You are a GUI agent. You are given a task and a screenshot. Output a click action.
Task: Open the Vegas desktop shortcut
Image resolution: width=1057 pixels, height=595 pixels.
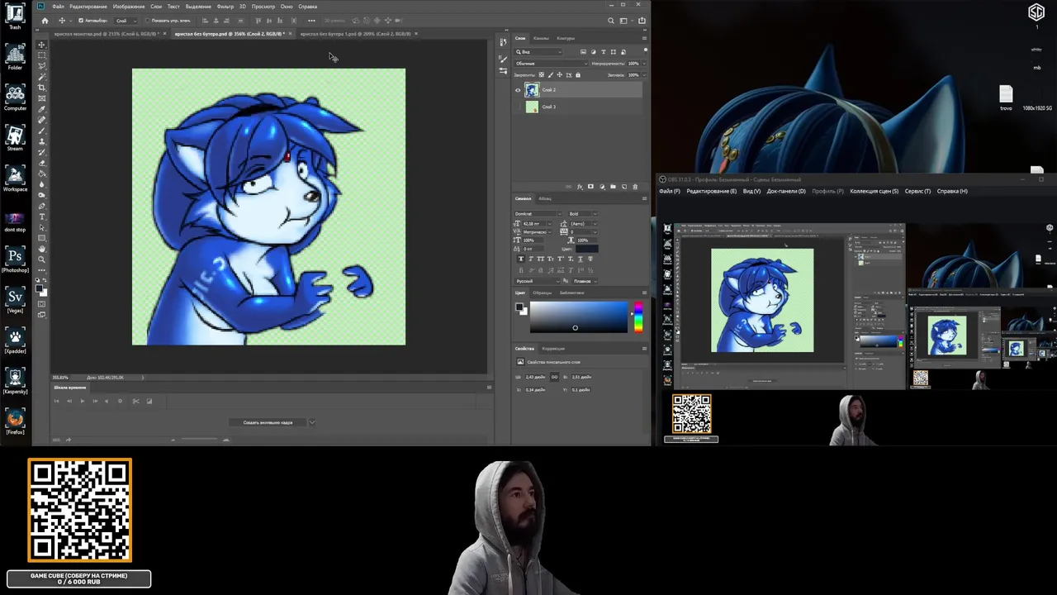pyautogui.click(x=15, y=299)
